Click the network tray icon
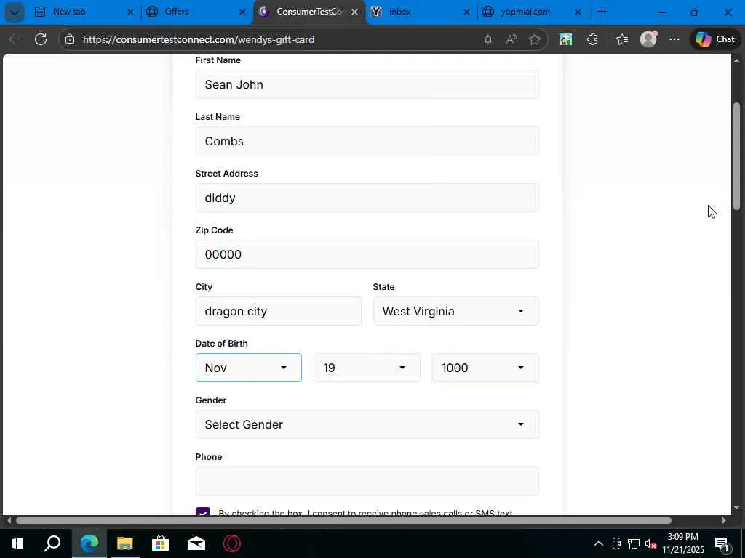Image resolution: width=745 pixels, height=558 pixels. tap(634, 543)
